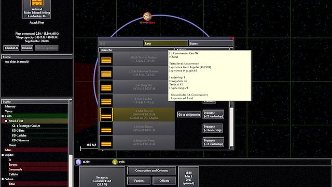
Task: Click rank insignia of Cdr Tang Xiu
Action: click(106, 87)
